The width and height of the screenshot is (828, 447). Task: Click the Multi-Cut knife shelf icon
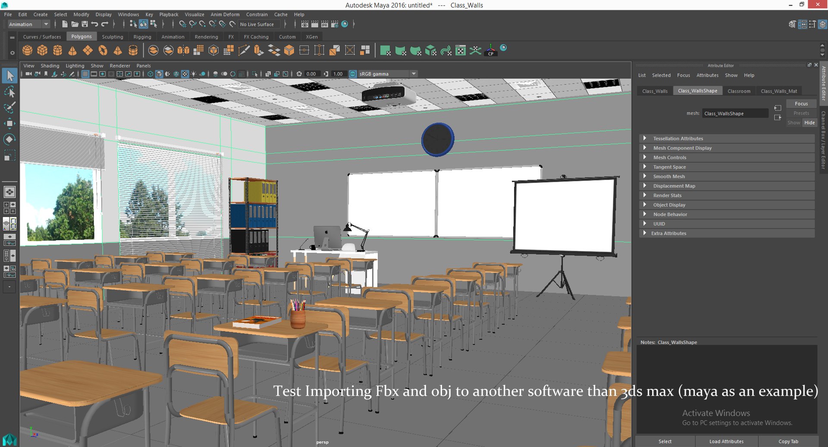[244, 50]
